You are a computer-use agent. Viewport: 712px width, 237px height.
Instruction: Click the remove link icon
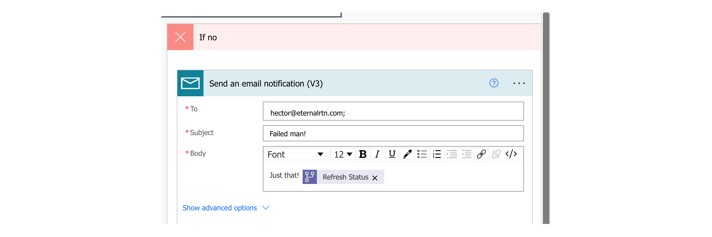click(x=496, y=154)
